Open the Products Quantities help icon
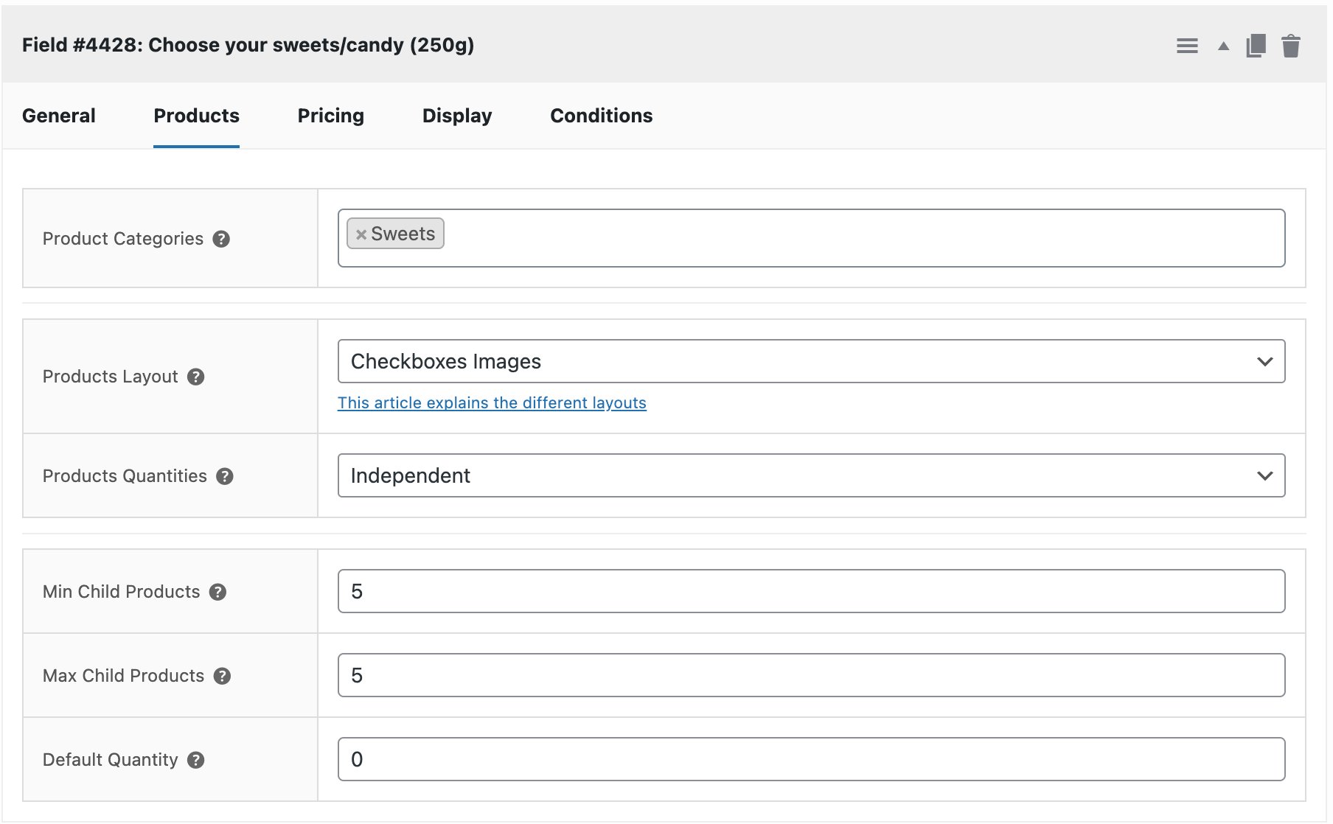This screenshot has width=1333, height=824. (226, 476)
